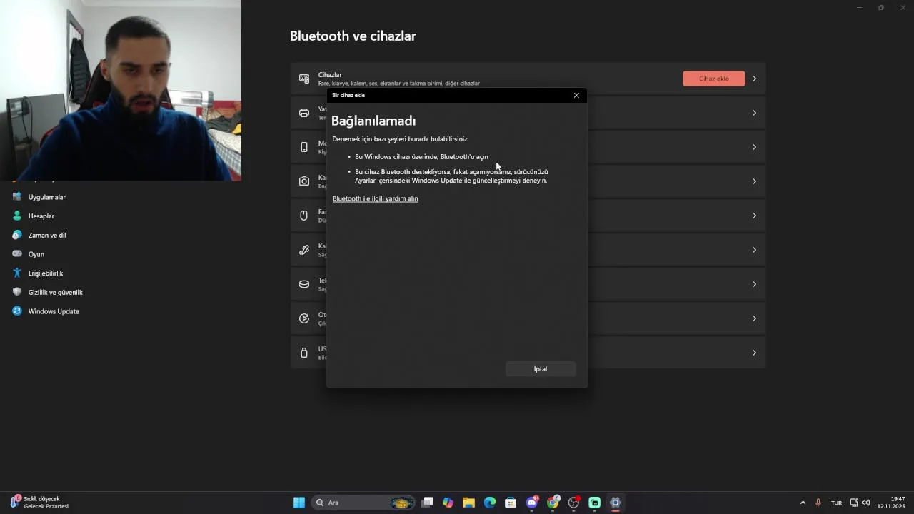914x514 pixels.
Task: Open network settings from tray icon
Action: (854, 503)
